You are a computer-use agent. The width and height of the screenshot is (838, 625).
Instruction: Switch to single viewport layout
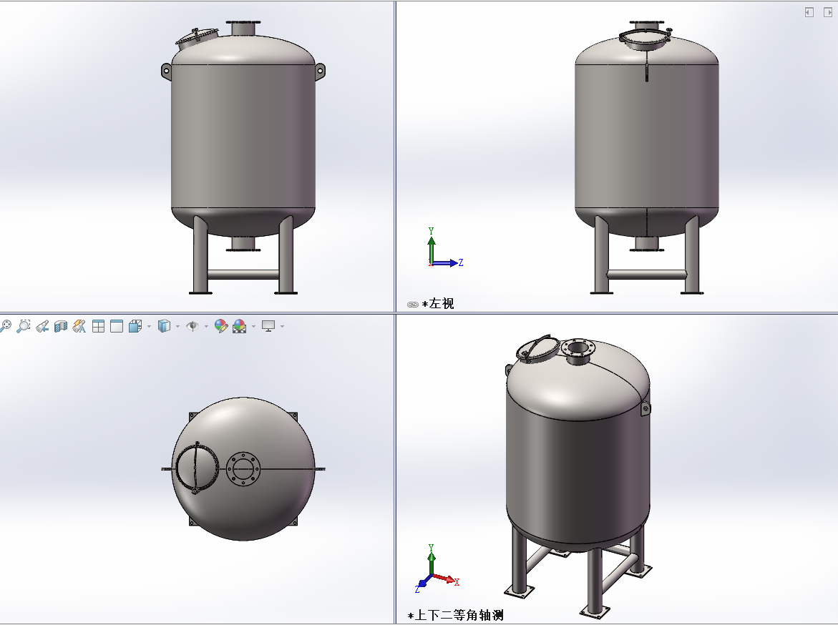[116, 326]
